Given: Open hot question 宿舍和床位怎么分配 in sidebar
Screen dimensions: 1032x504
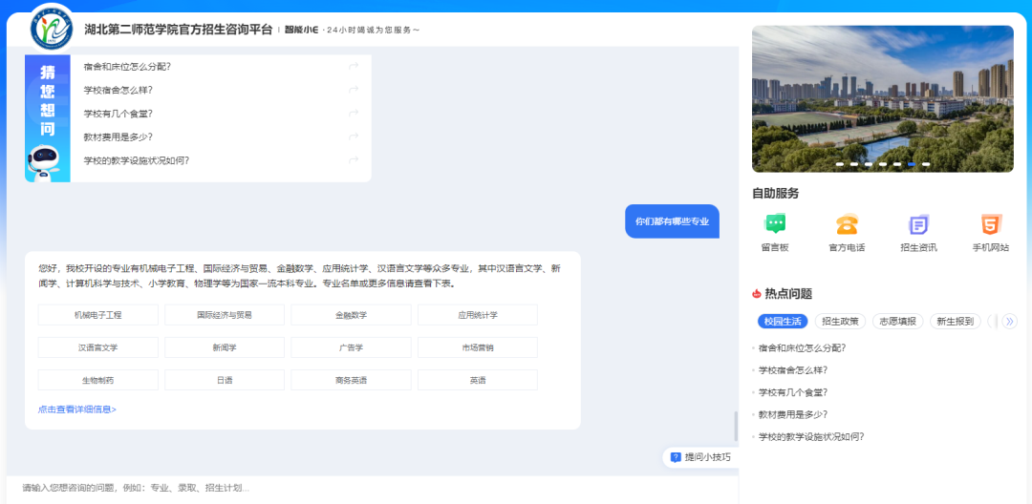Looking at the screenshot, I should [802, 348].
